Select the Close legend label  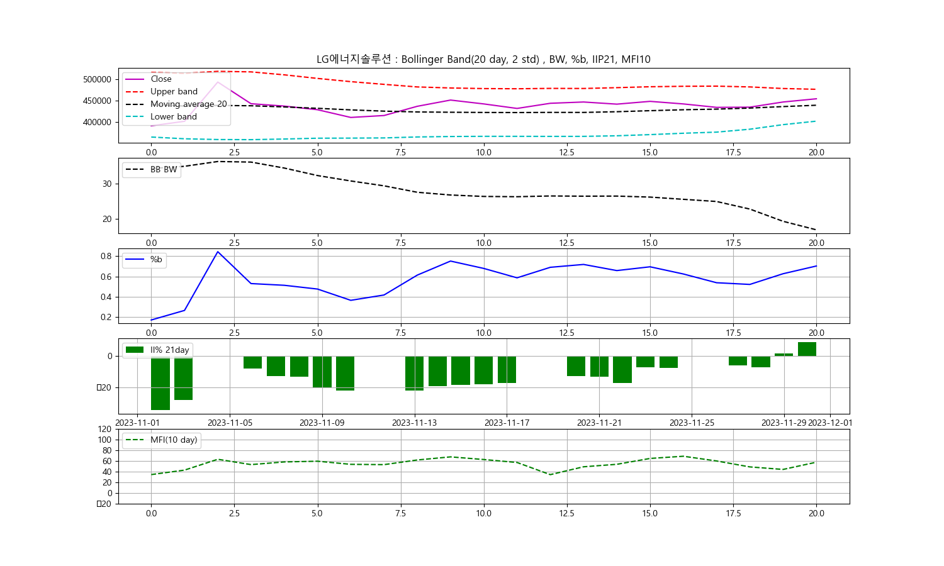[161, 79]
